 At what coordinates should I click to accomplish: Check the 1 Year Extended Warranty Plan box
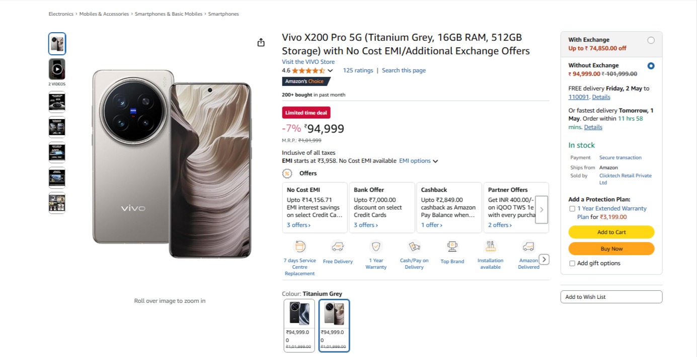click(572, 208)
